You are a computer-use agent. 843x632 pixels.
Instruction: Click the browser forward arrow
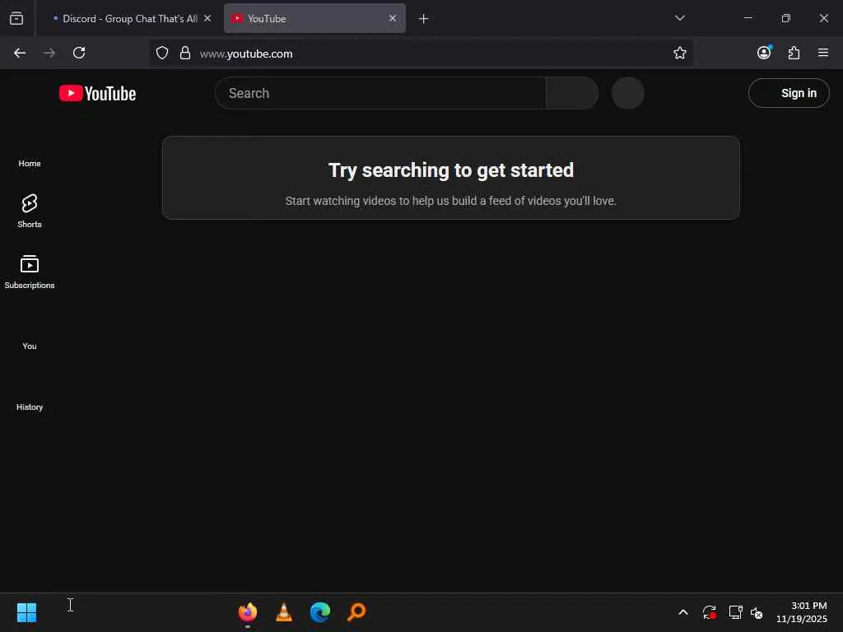(x=49, y=53)
